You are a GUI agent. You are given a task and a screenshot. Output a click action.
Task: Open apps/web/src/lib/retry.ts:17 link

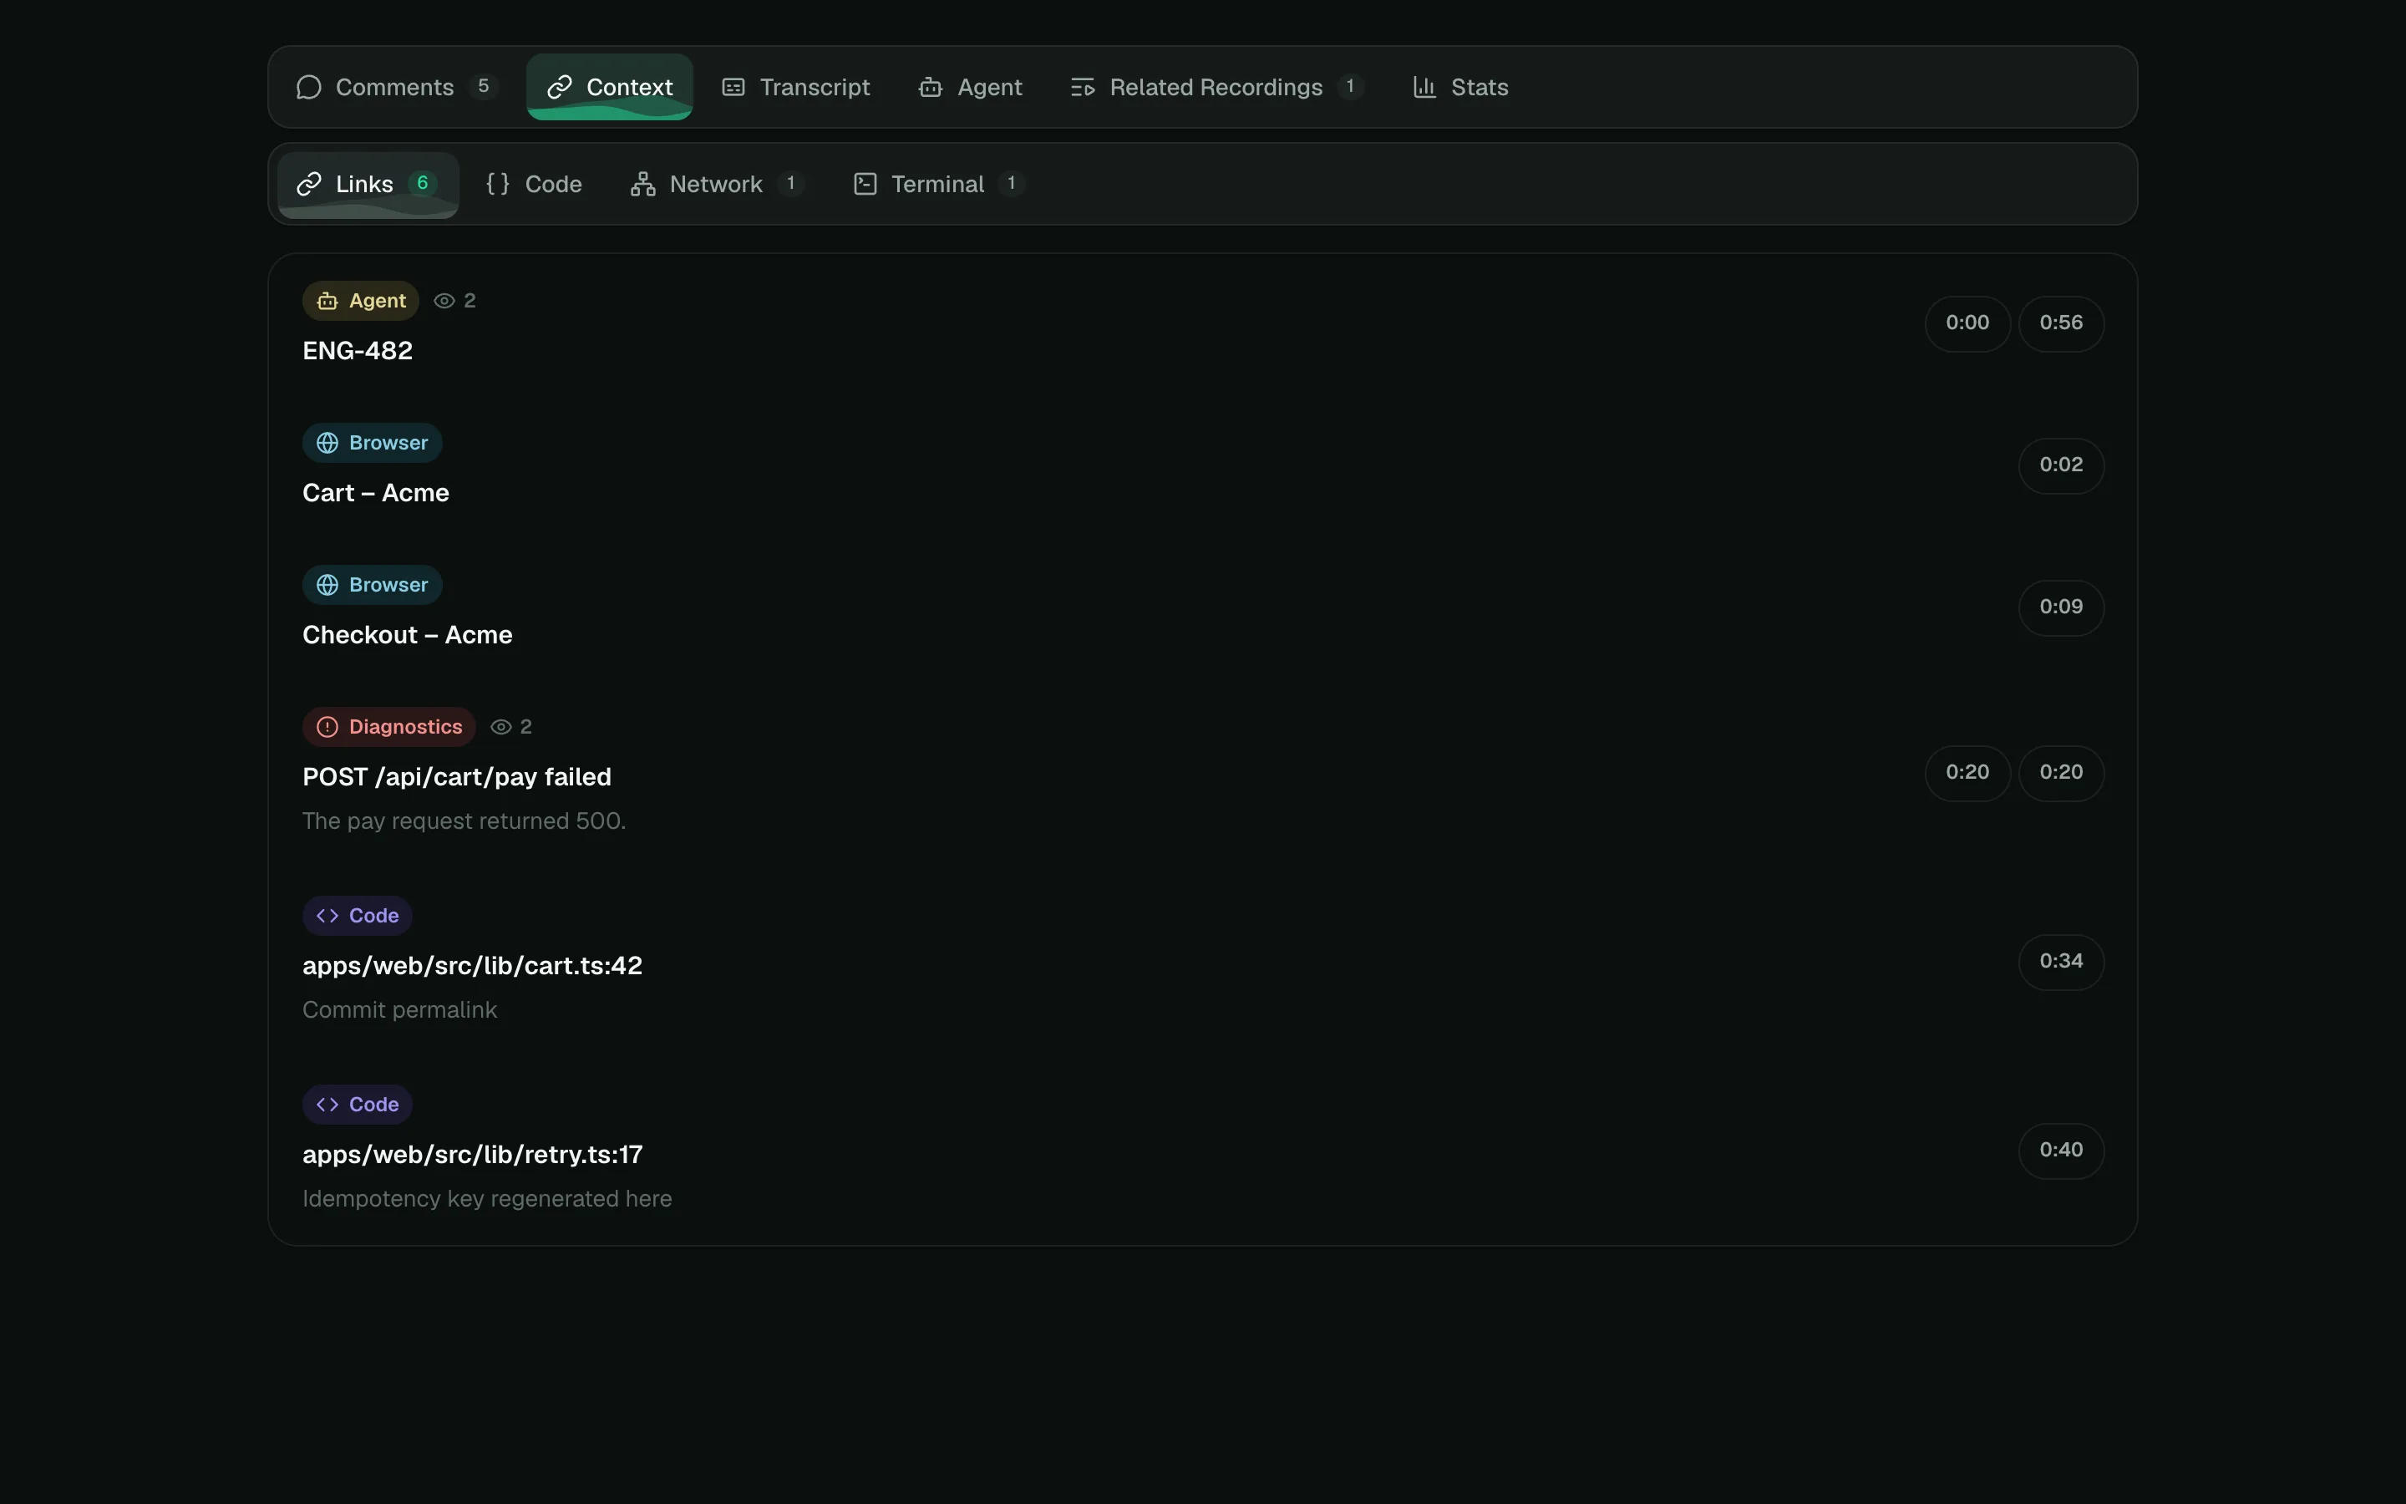[472, 1156]
